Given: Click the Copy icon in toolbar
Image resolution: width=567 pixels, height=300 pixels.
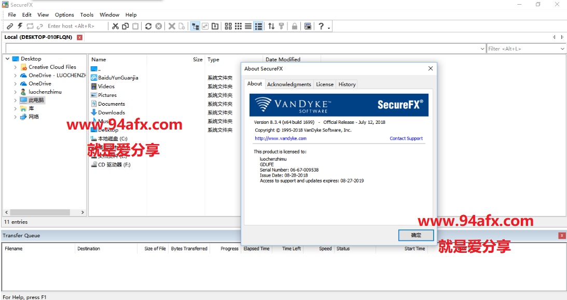Looking at the screenshot, I should (x=126, y=26).
